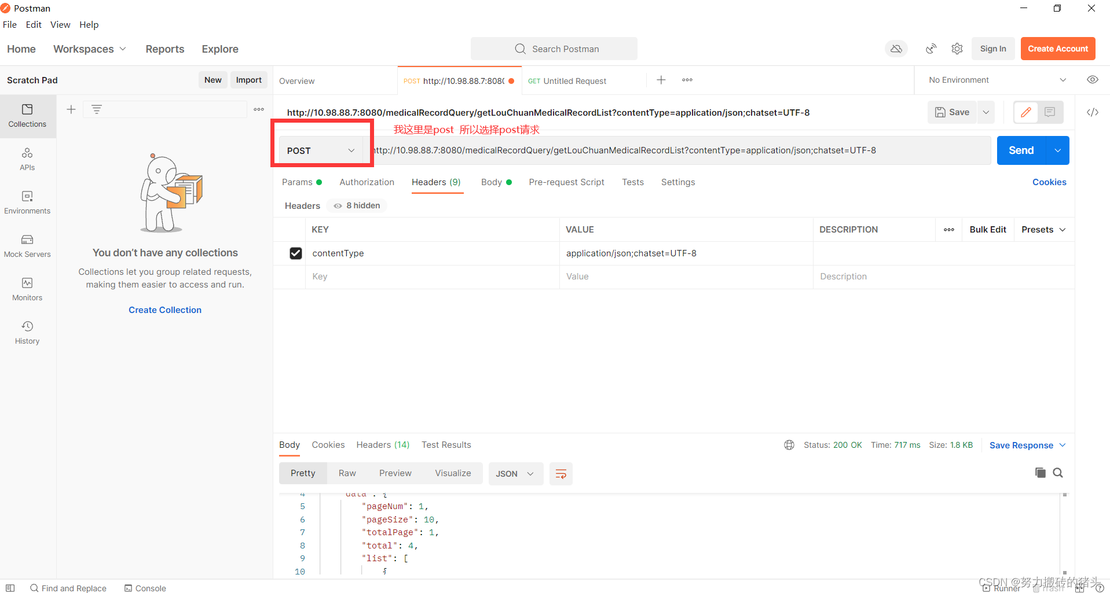Image resolution: width=1110 pixels, height=593 pixels.
Task: Toggle line wrap icon in response
Action: pyautogui.click(x=561, y=474)
